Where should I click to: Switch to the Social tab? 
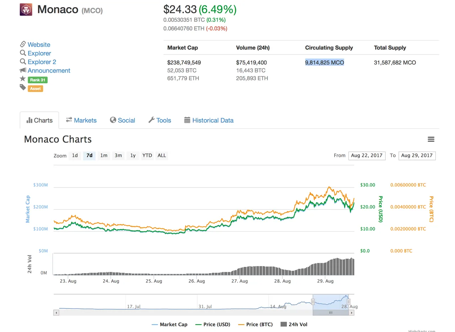(x=122, y=120)
